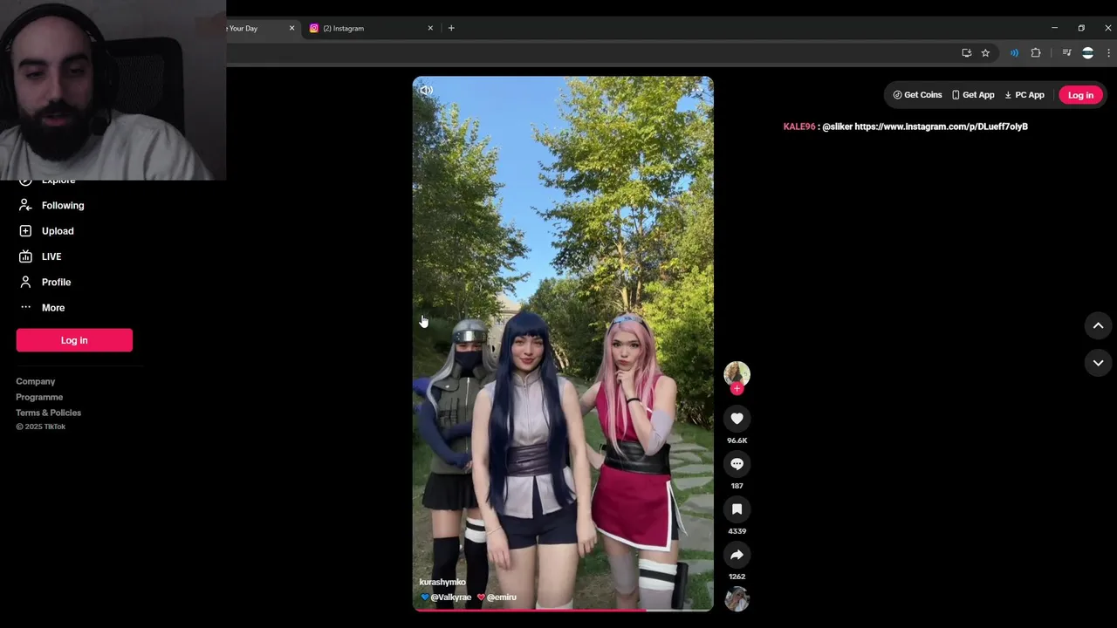Open LIVE in the sidebar
Viewport: 1117px width, 628px height.
point(51,256)
